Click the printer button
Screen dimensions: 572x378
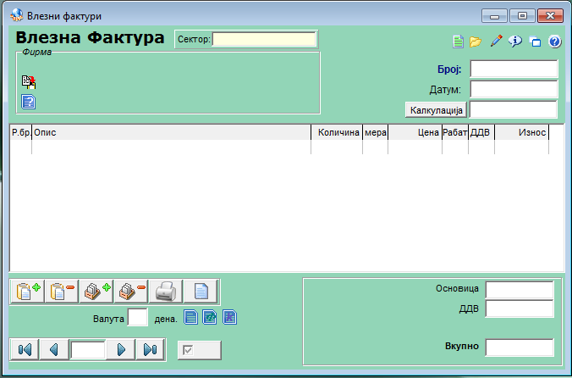[166, 292]
